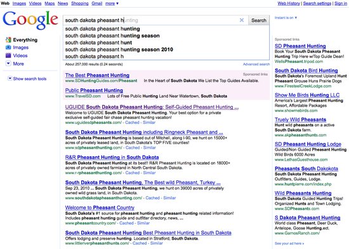Viewport: 349px width, 249px height.
Task: Open Cached link for uguidesdpheasants.com
Action: (x=132, y=123)
